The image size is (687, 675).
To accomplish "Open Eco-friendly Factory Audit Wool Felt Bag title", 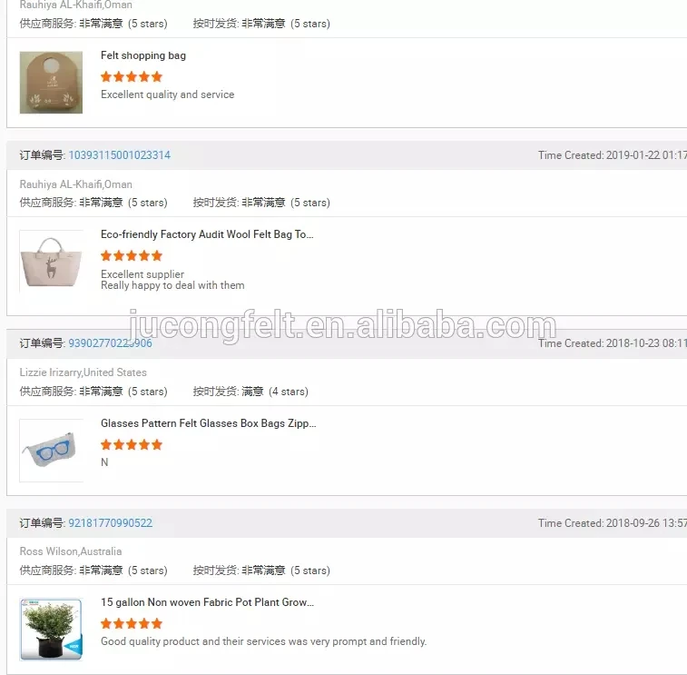I will point(207,234).
